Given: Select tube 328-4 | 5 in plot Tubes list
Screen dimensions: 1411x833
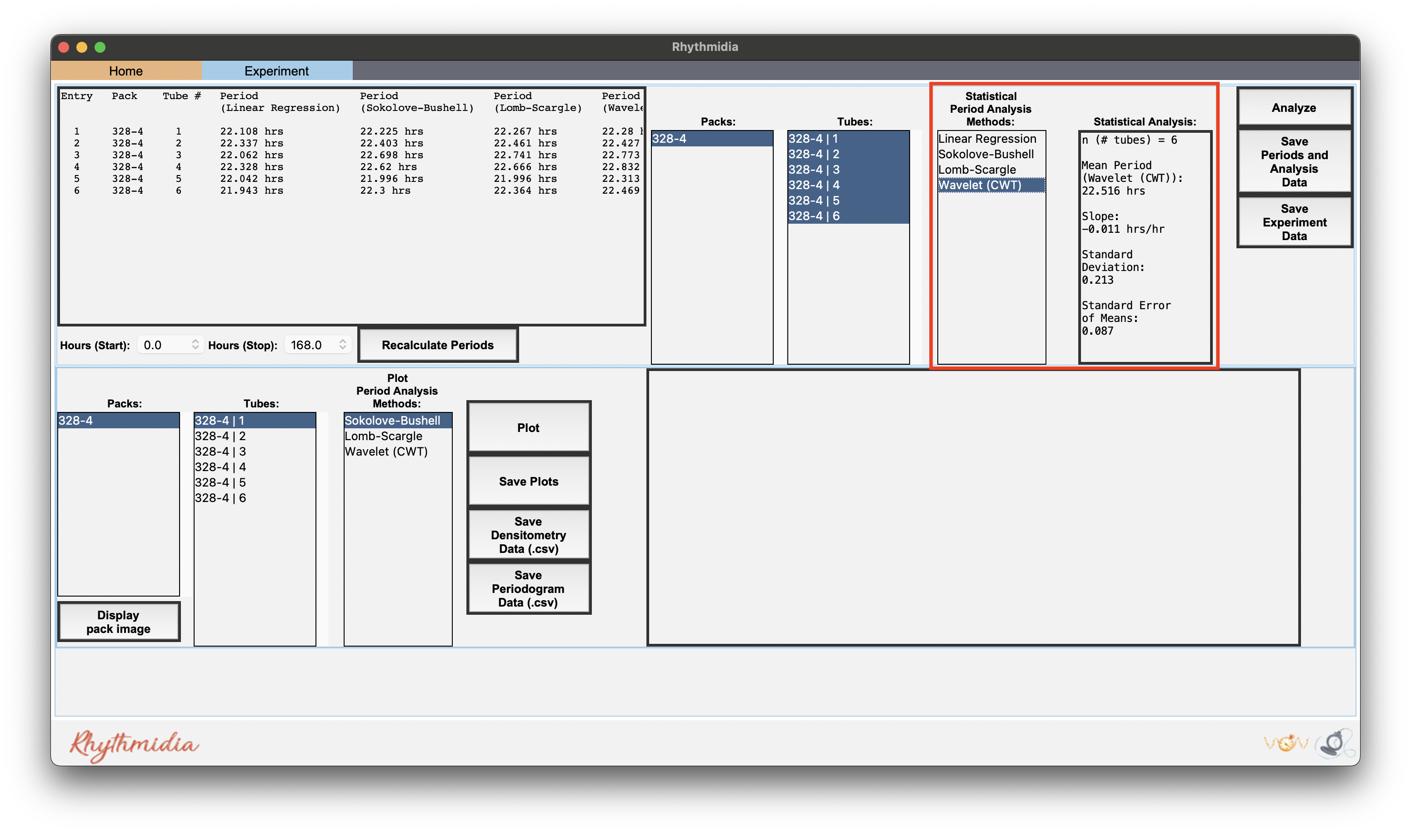Looking at the screenshot, I should click(255, 482).
